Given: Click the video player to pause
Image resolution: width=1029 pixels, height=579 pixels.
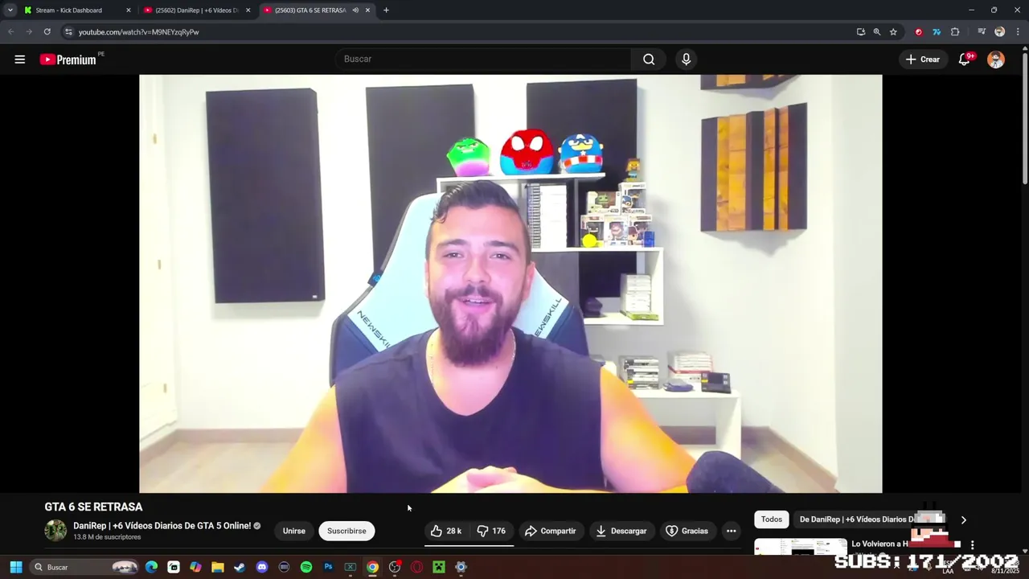Looking at the screenshot, I should tap(510, 284).
